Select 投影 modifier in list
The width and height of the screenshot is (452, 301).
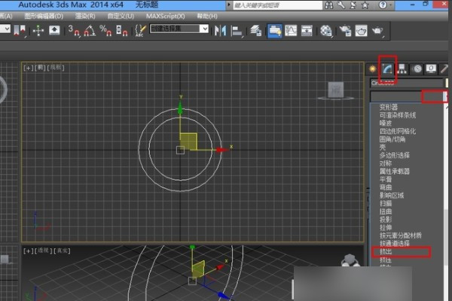click(x=386, y=220)
